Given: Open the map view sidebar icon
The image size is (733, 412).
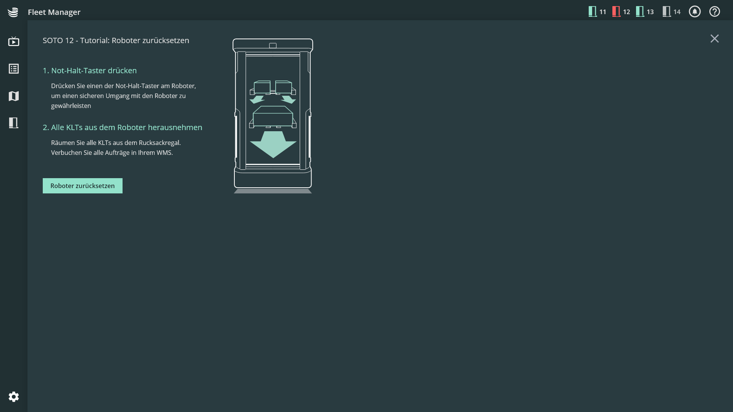Looking at the screenshot, I should pyautogui.click(x=14, y=96).
